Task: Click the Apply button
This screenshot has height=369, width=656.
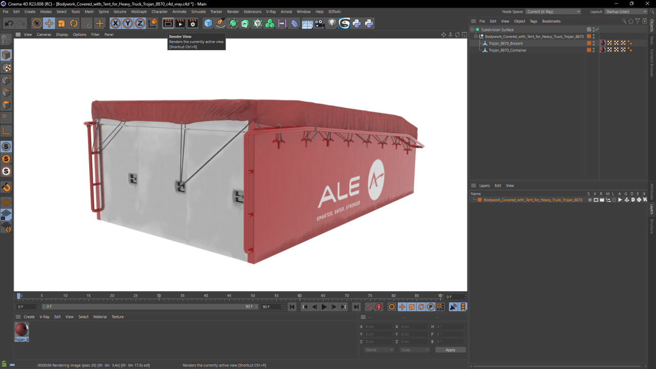Action: [450, 350]
